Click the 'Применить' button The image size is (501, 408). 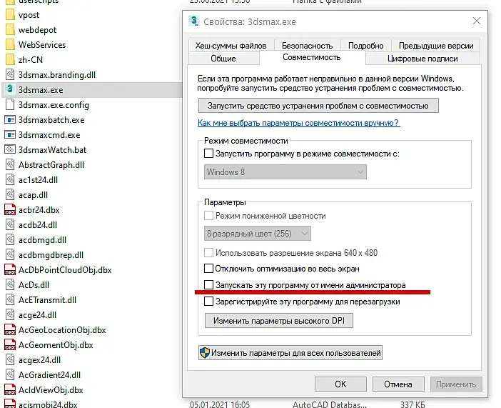click(456, 384)
